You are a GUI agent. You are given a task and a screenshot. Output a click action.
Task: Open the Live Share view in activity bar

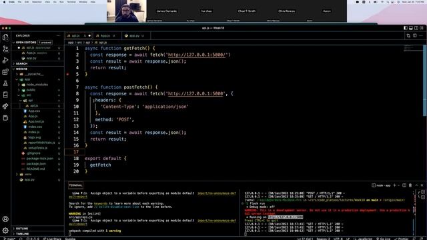click(5, 107)
